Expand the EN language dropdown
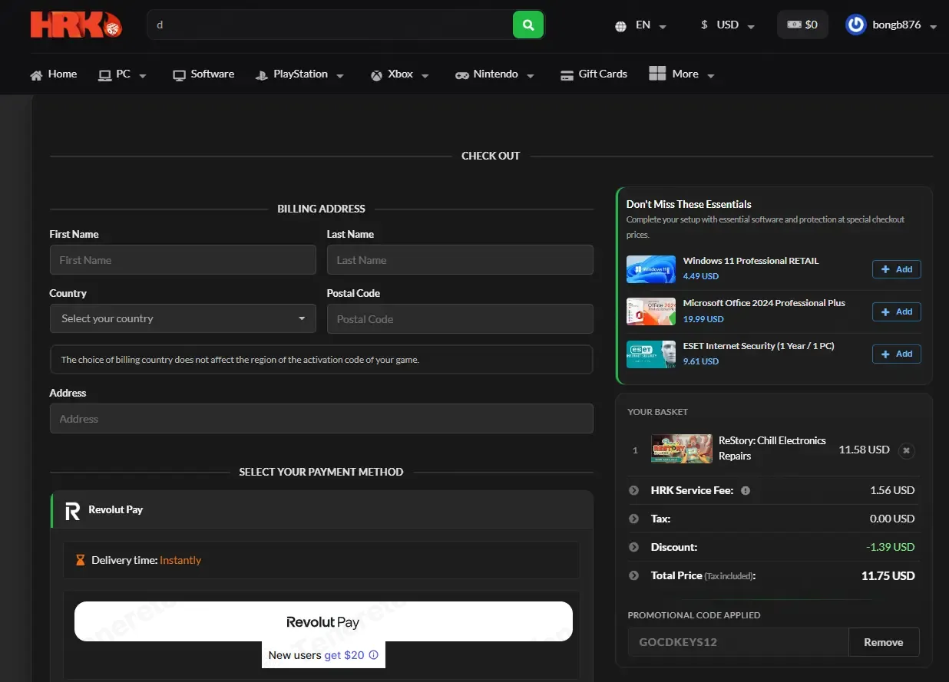Viewport: 949px width, 682px height. pos(651,25)
